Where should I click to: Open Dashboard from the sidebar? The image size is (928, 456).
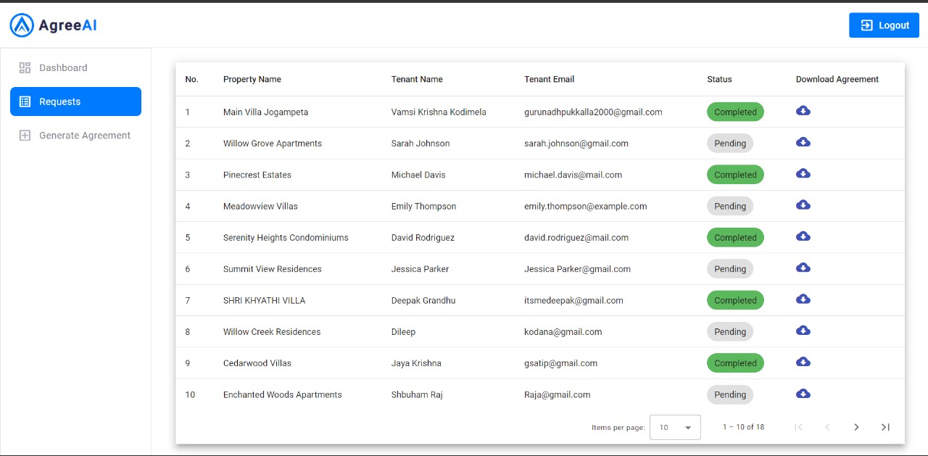75,67
